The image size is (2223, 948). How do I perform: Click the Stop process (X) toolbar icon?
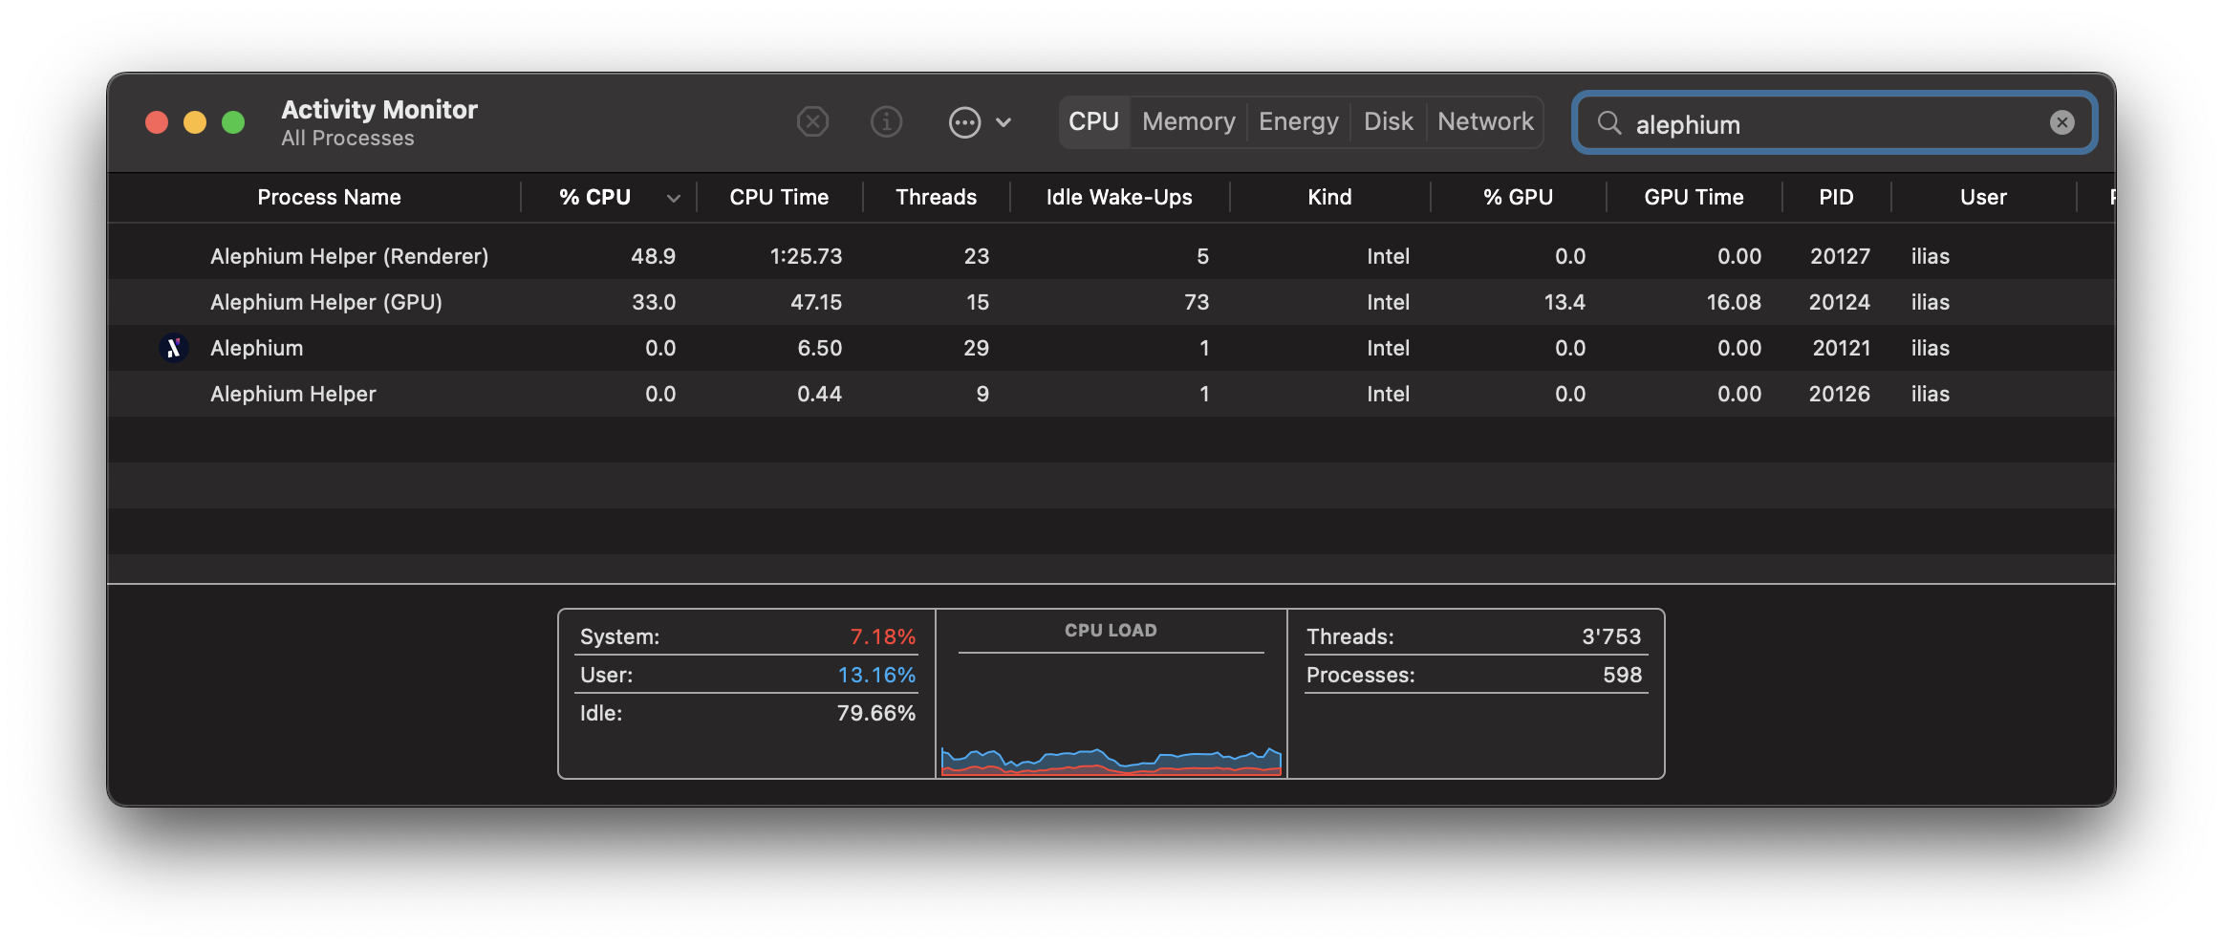812,122
